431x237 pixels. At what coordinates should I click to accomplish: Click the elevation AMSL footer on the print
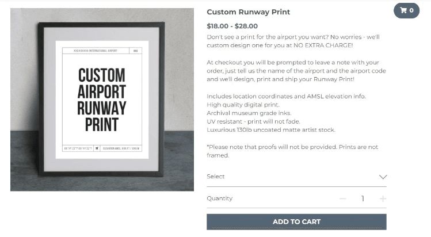121,148
